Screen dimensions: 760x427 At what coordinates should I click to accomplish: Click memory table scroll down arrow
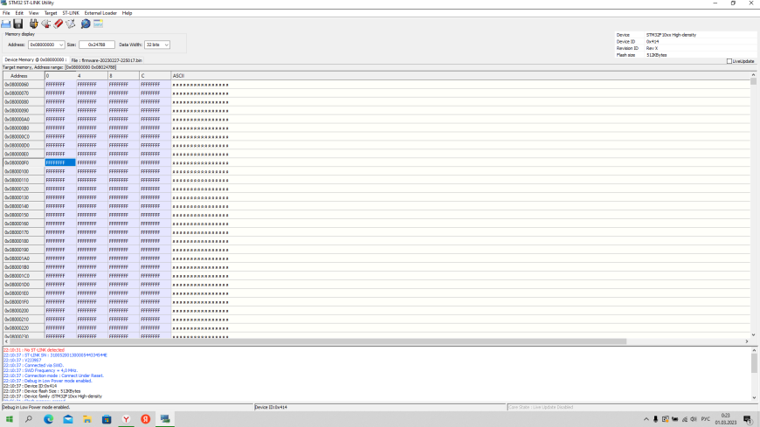[753, 335]
